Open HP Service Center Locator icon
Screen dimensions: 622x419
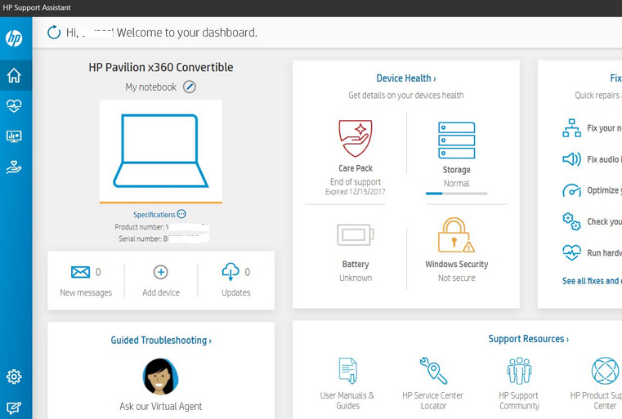coord(433,371)
